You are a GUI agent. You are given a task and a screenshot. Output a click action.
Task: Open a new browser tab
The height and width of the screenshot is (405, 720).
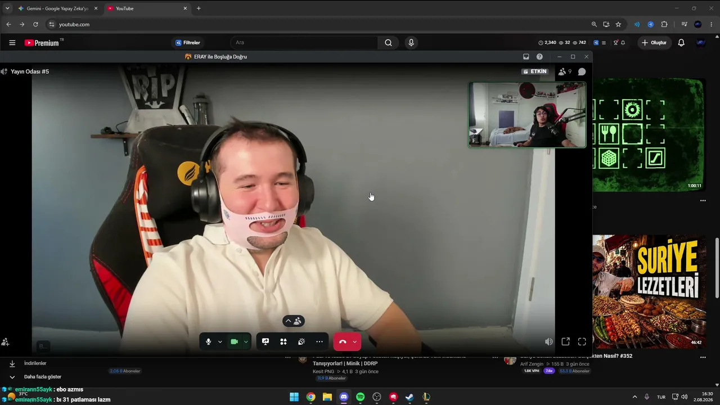199,8
